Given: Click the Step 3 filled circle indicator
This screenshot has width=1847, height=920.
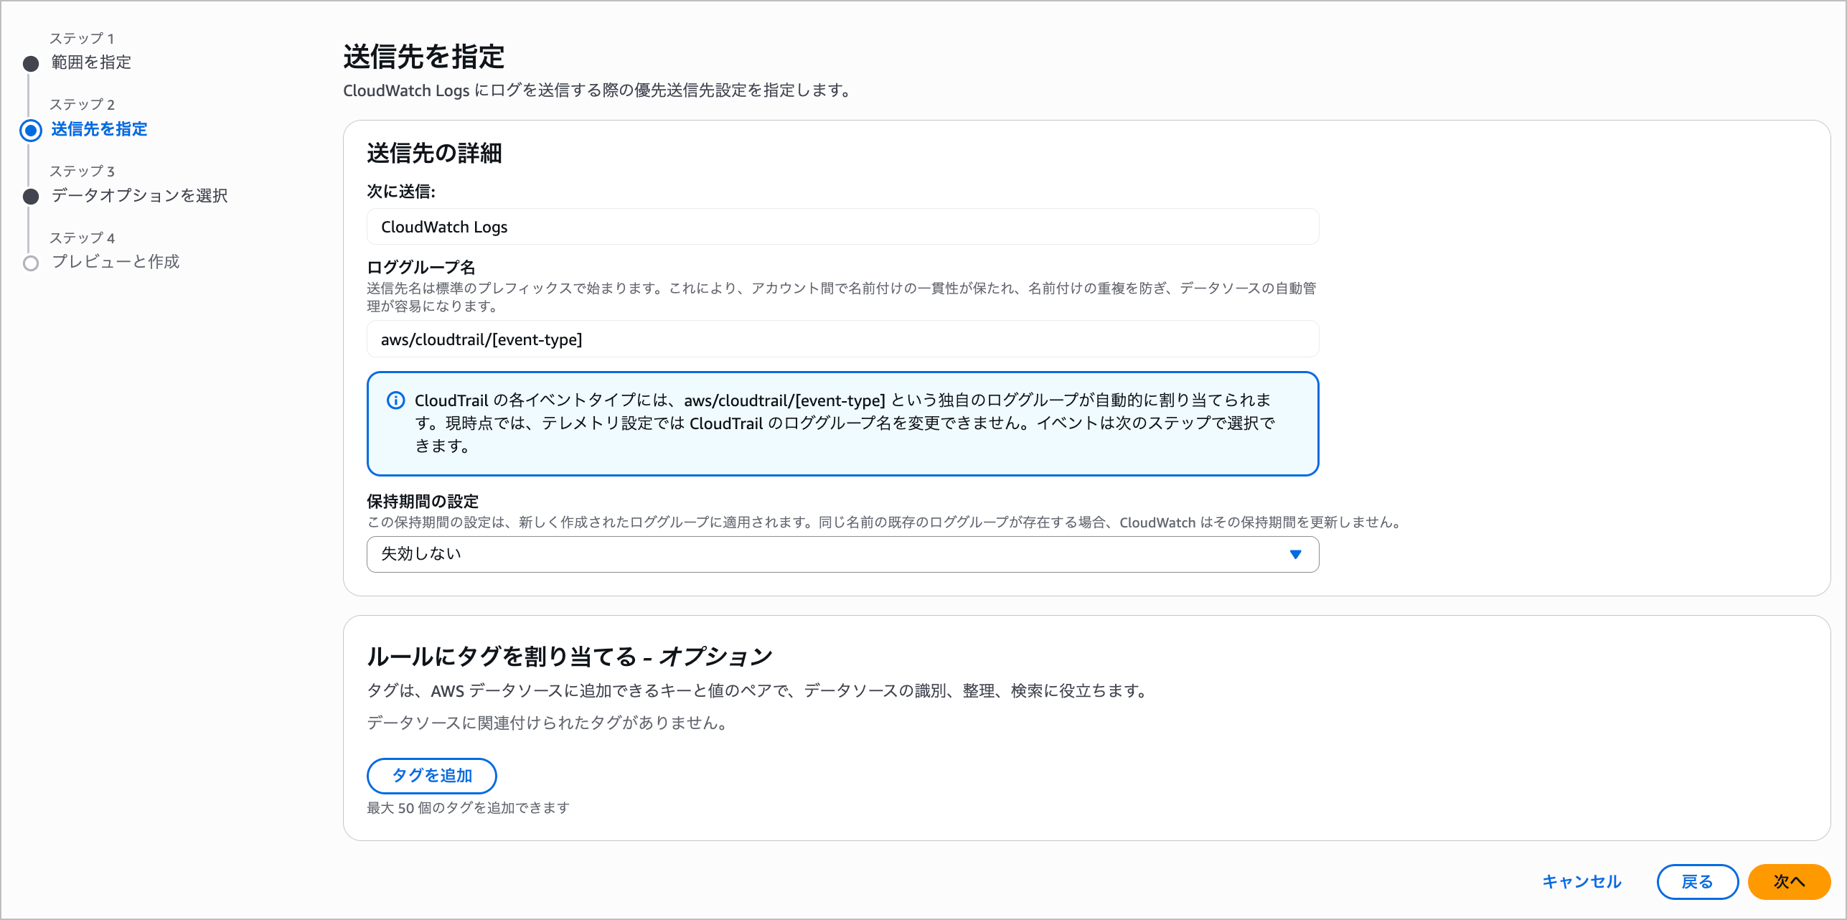Looking at the screenshot, I should click(x=31, y=197).
